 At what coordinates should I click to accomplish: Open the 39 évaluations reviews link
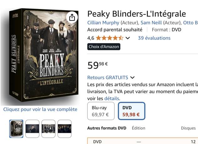coord(154,38)
